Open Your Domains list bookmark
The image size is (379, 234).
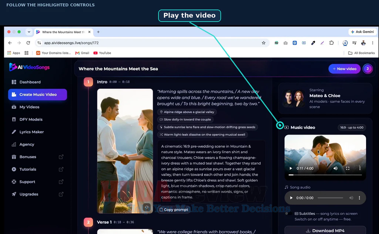(x=53, y=53)
